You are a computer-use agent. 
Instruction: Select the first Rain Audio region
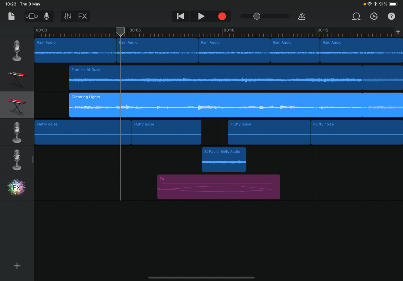pos(75,50)
